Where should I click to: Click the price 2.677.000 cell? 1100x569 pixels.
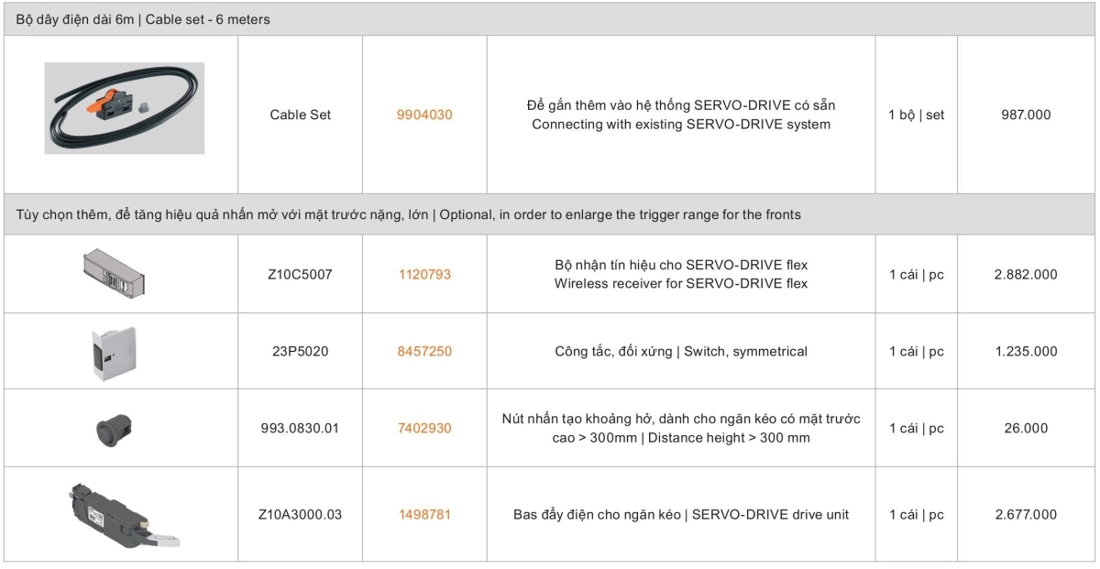pos(1026,514)
